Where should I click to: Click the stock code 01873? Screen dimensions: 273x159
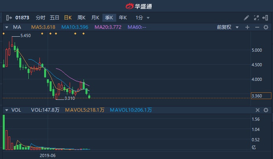(x=22, y=18)
